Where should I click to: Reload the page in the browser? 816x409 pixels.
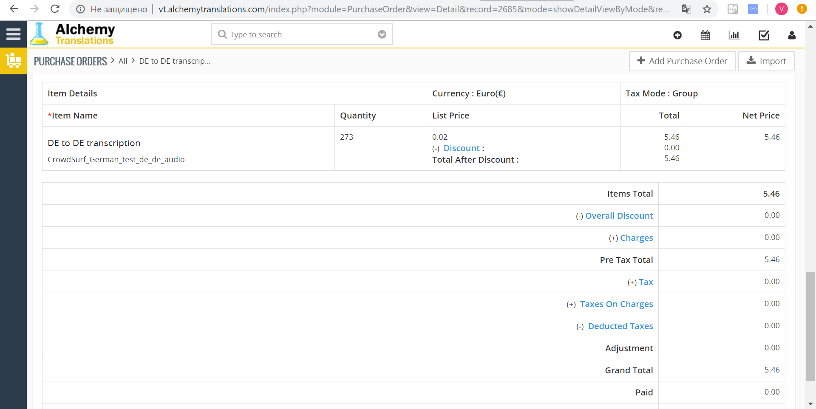pos(55,9)
